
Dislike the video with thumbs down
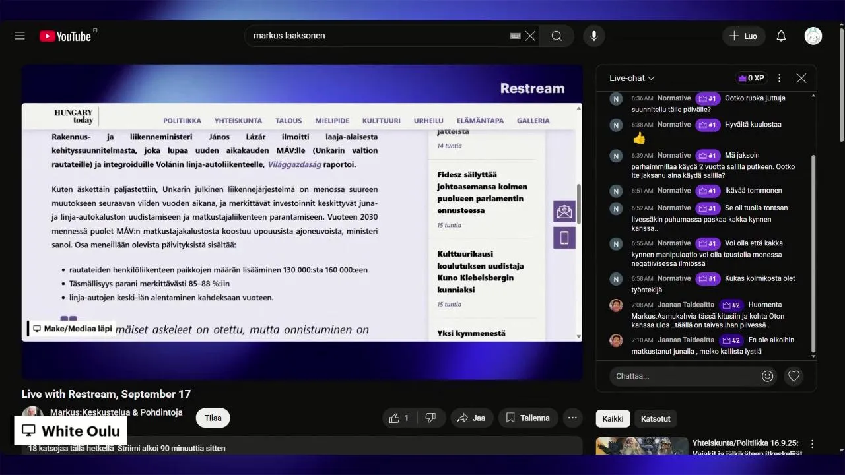pos(430,418)
